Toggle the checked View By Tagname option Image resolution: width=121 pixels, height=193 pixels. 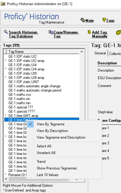(51, 124)
